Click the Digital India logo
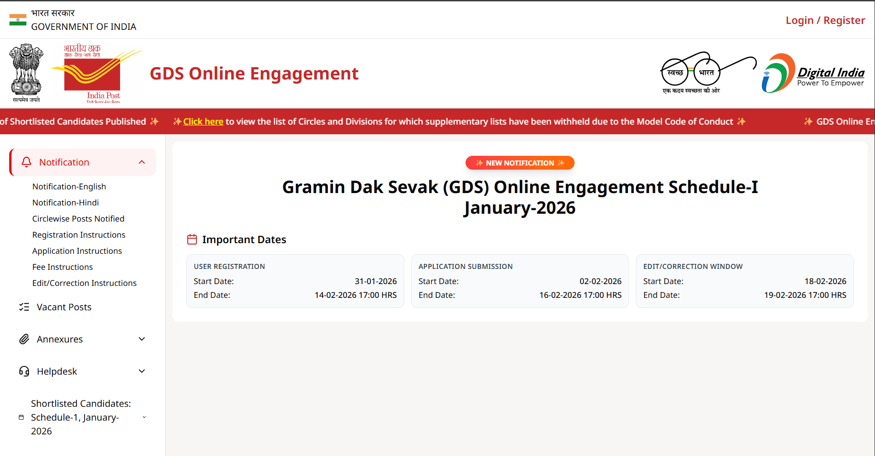 point(813,74)
